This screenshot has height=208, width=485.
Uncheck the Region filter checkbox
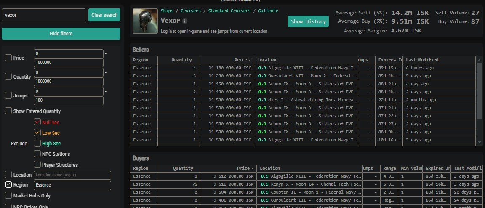click(8, 185)
